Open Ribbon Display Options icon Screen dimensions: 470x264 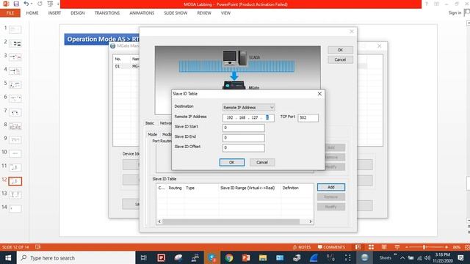[436, 4]
